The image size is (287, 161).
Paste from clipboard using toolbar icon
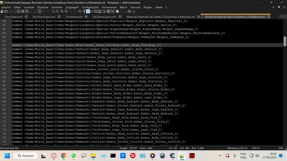[x=40, y=11]
